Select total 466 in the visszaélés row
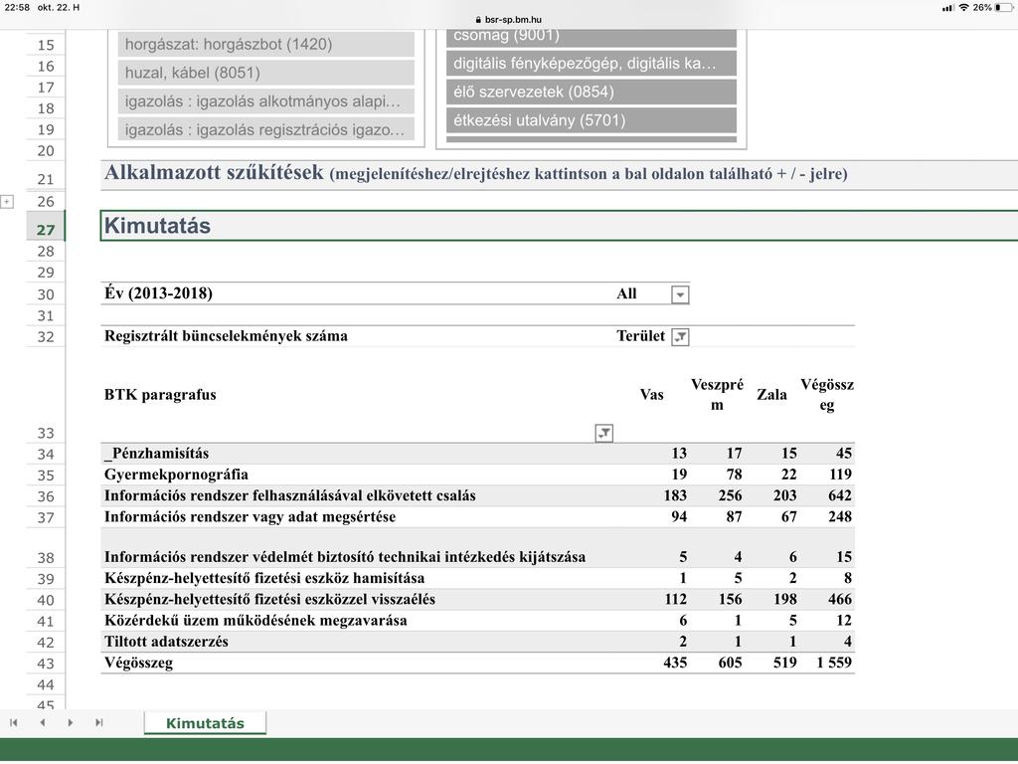 [x=839, y=599]
